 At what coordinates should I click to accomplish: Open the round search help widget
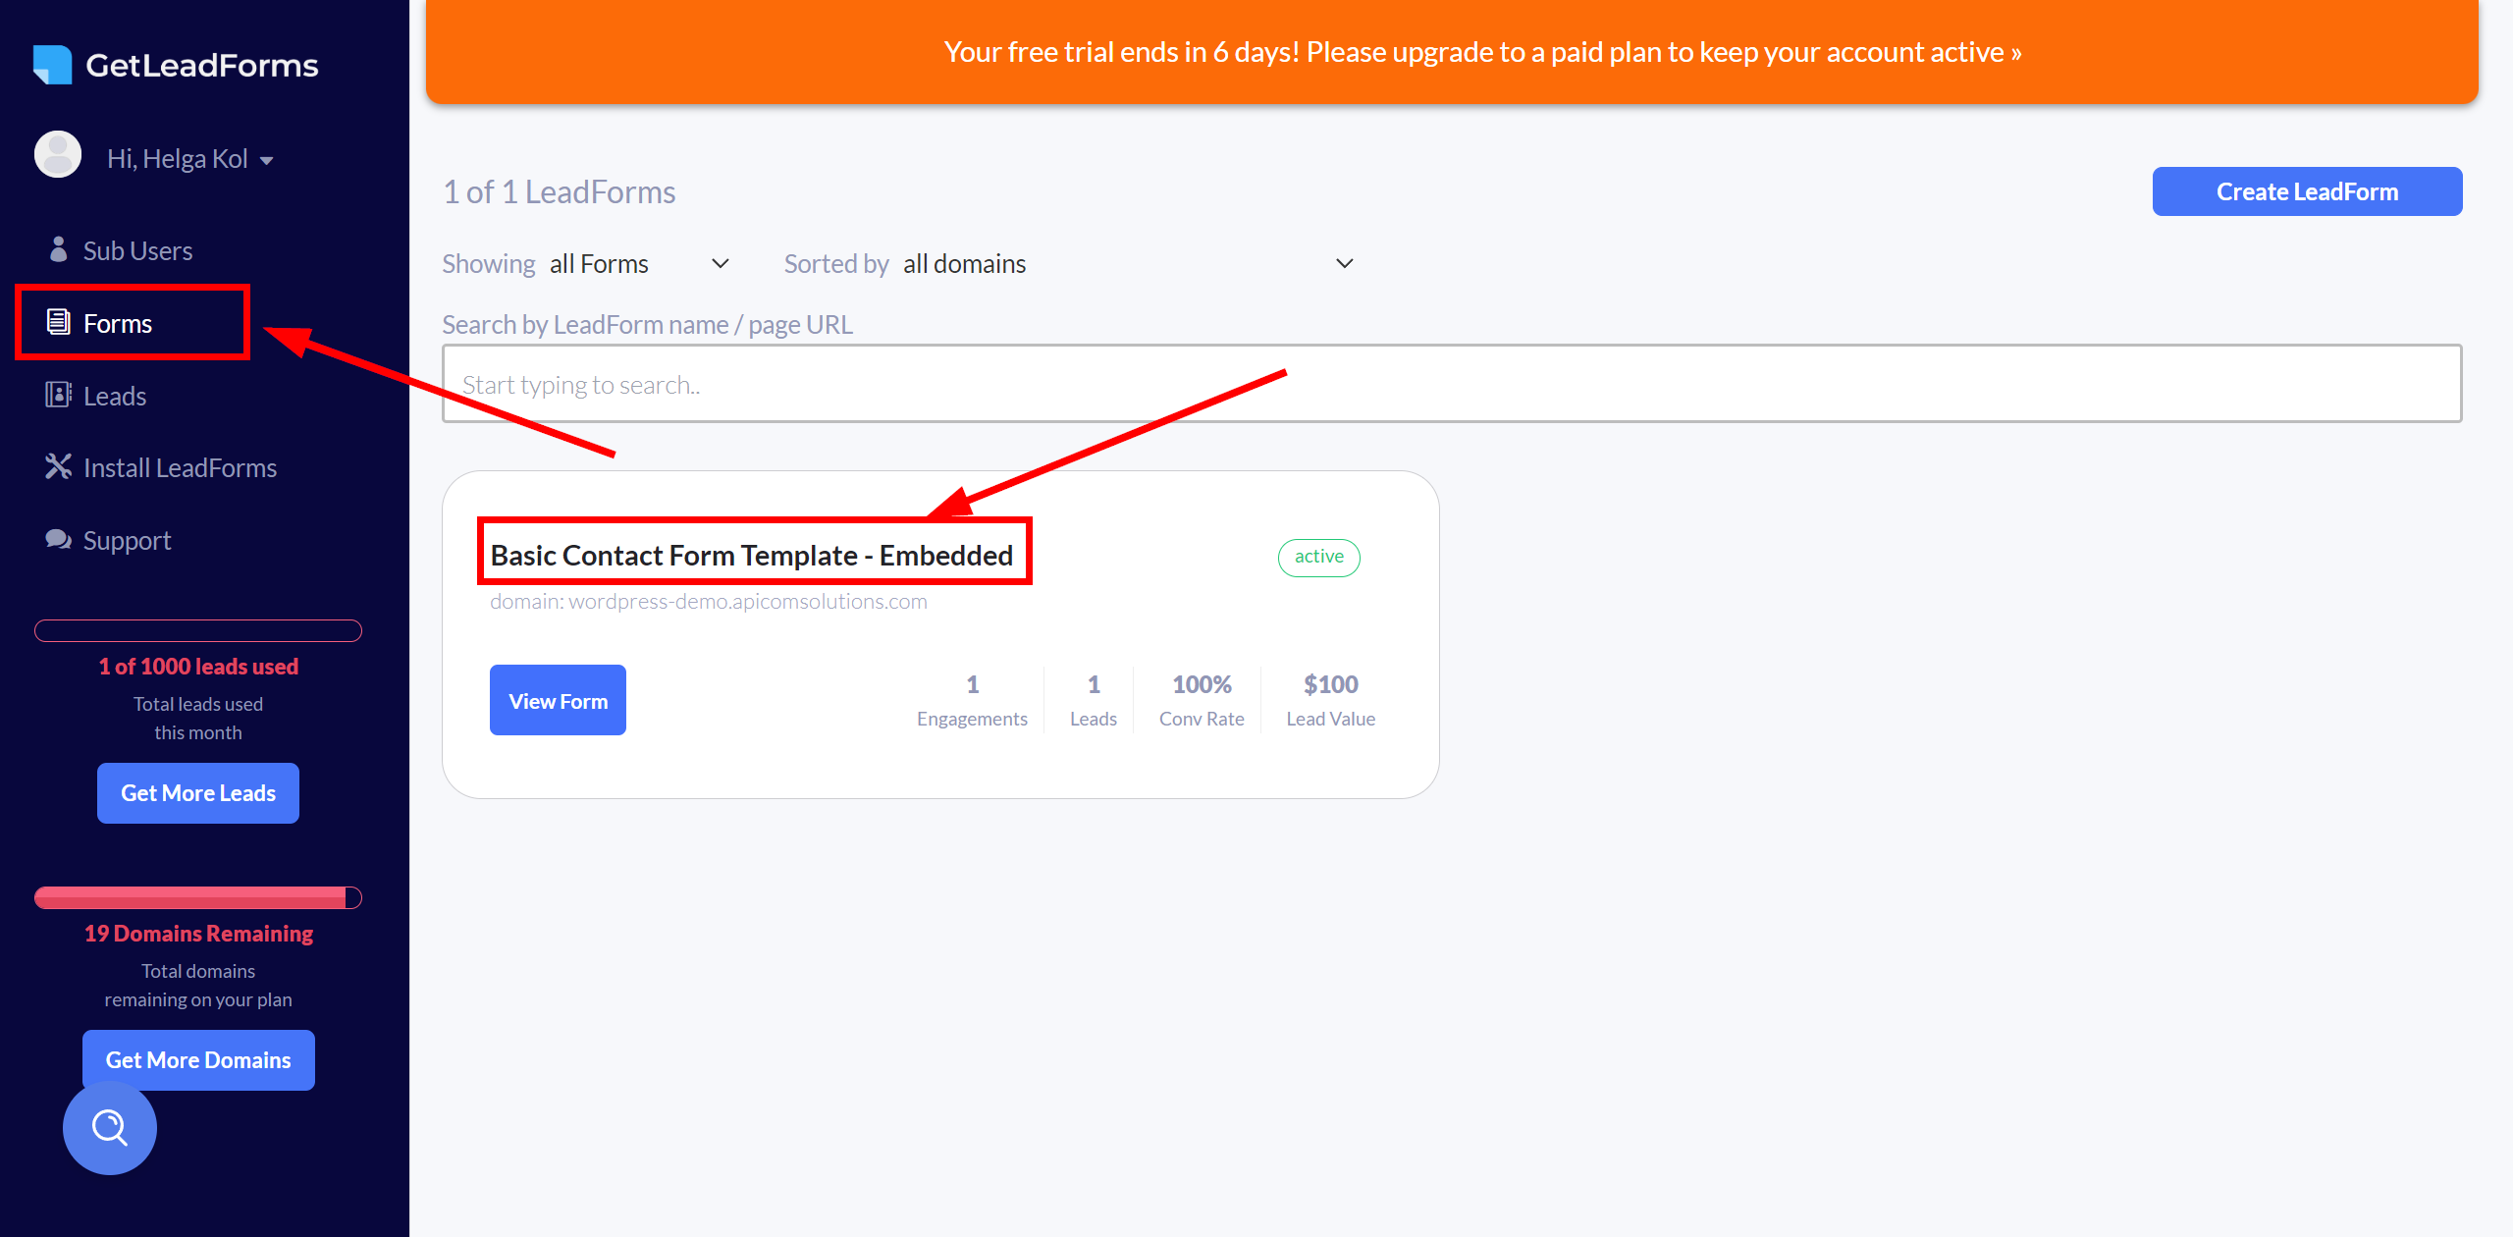click(110, 1128)
